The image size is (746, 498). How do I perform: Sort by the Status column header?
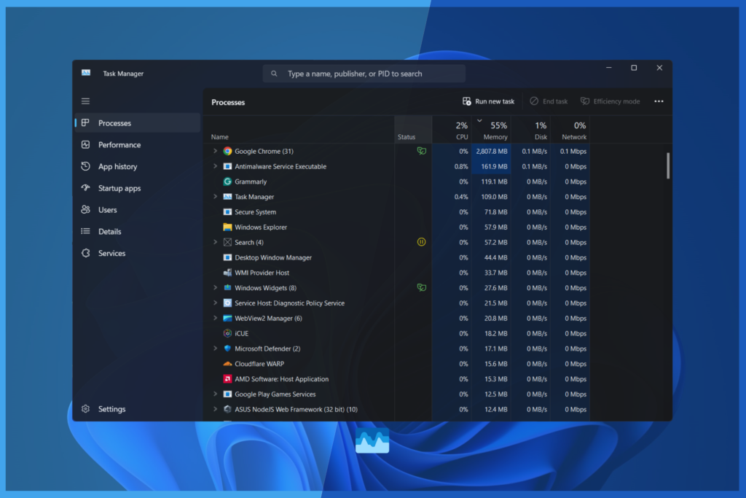point(414,130)
